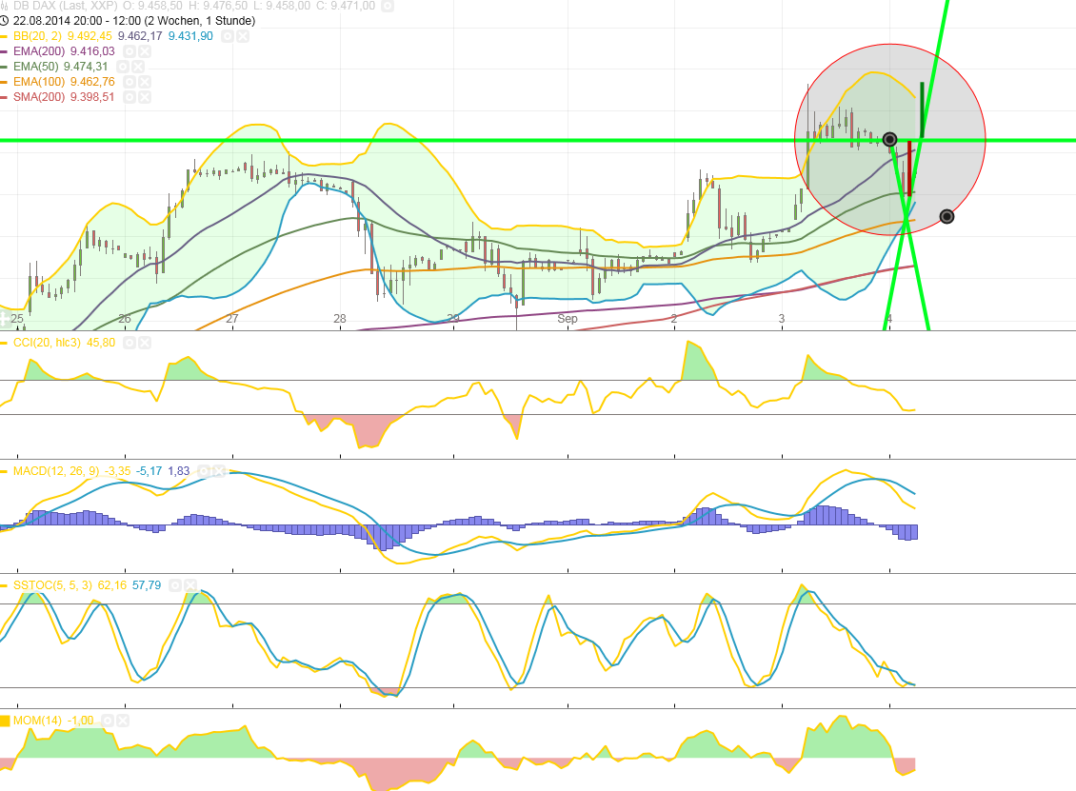Open EMA(200) settings gear icon
1076x791 pixels.
[x=129, y=50]
